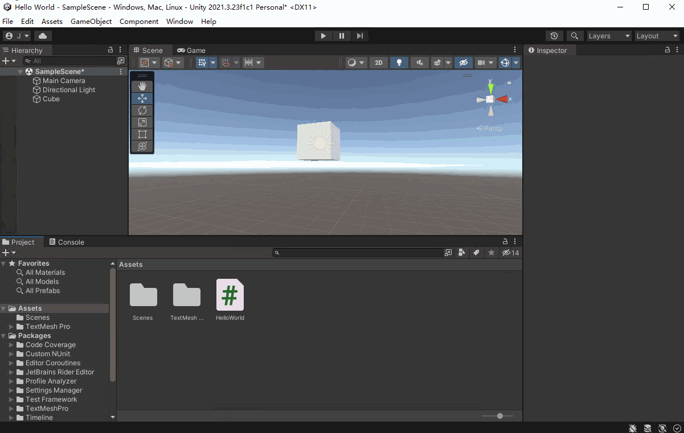
Task: Expand the TextMesh Pro folder in tree
Action: [x=12, y=327]
